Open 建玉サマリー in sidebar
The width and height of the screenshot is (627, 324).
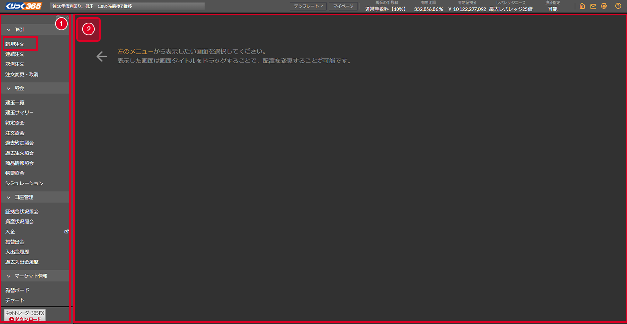tap(20, 113)
